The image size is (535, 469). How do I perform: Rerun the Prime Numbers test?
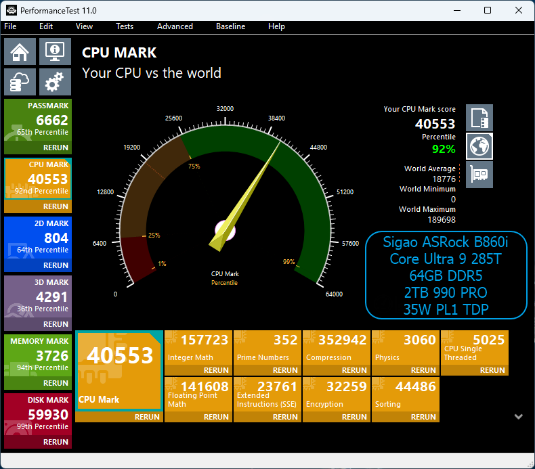pos(285,370)
